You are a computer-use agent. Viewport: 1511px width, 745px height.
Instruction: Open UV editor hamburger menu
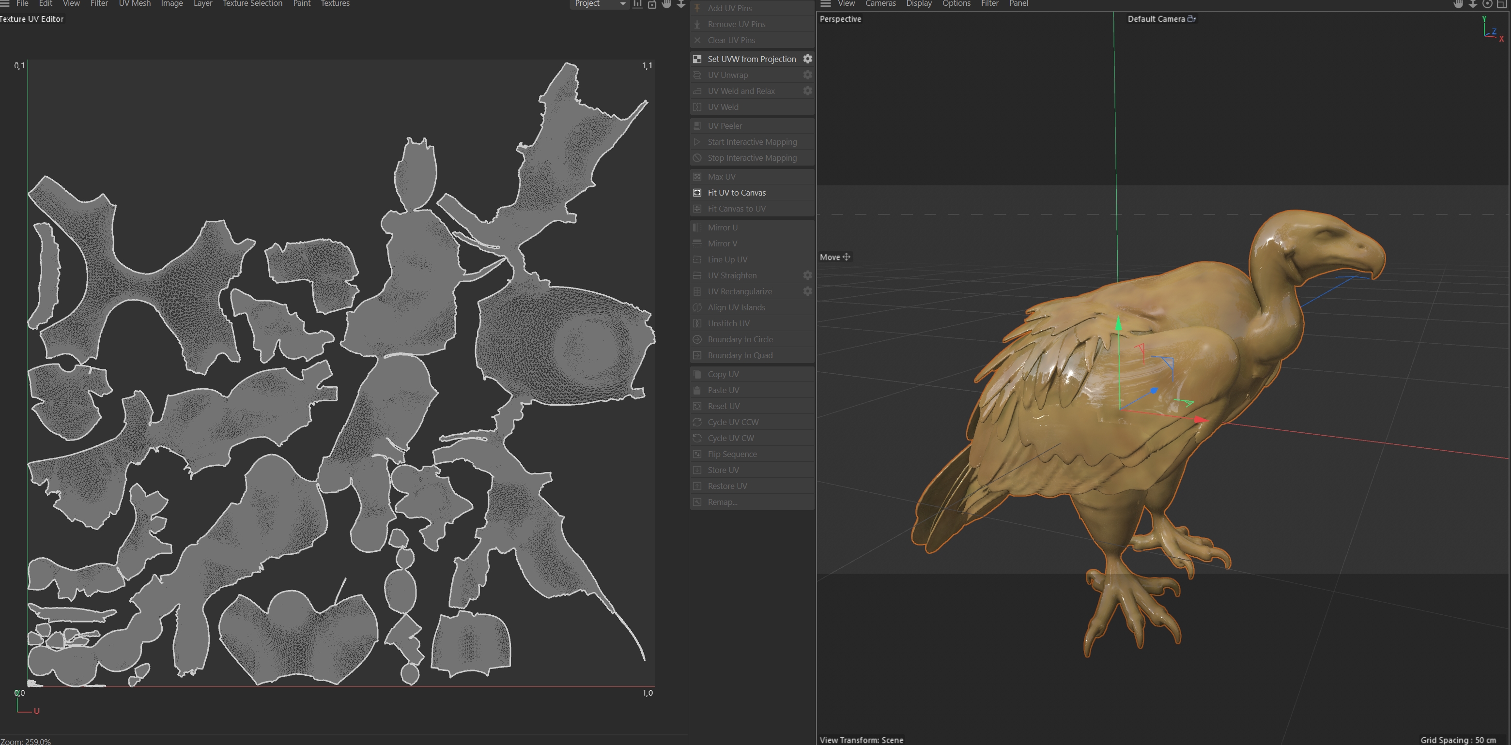click(5, 3)
